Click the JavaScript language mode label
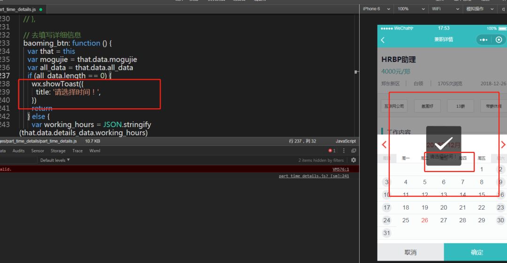The height and width of the screenshot is (263, 507). (x=346, y=141)
